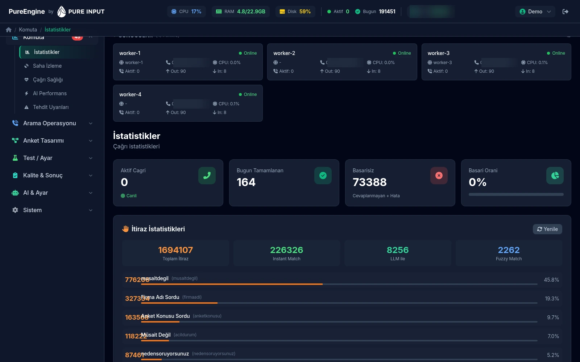Click the Anket Konusu Sordu row label
The height and width of the screenshot is (362, 580).
tap(165, 316)
